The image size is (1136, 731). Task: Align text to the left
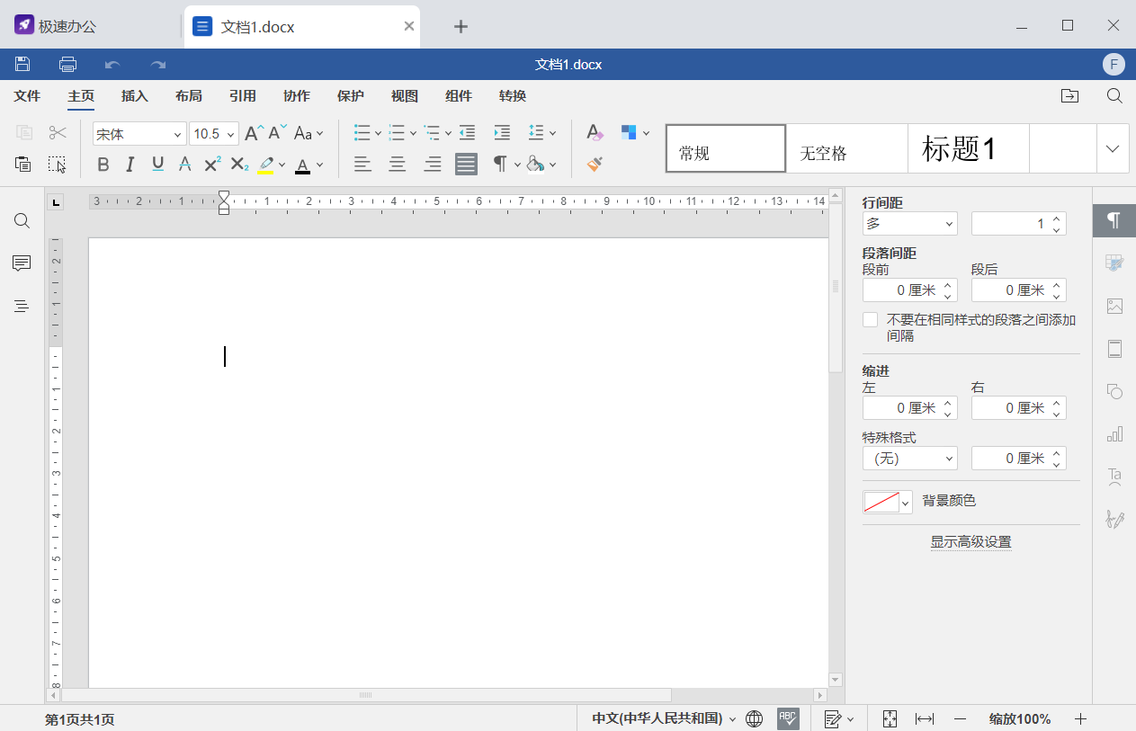click(x=362, y=164)
